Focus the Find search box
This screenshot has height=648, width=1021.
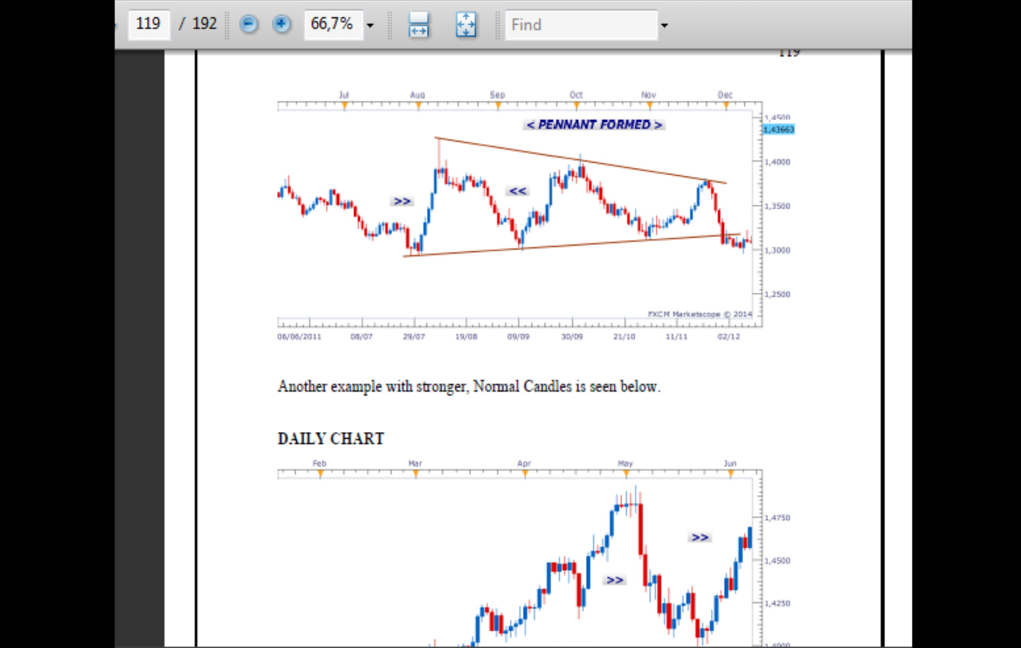pos(580,25)
